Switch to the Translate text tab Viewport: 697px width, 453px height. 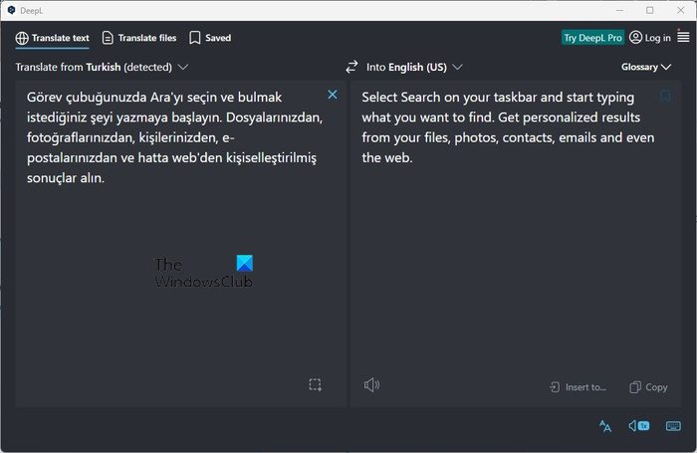52,38
